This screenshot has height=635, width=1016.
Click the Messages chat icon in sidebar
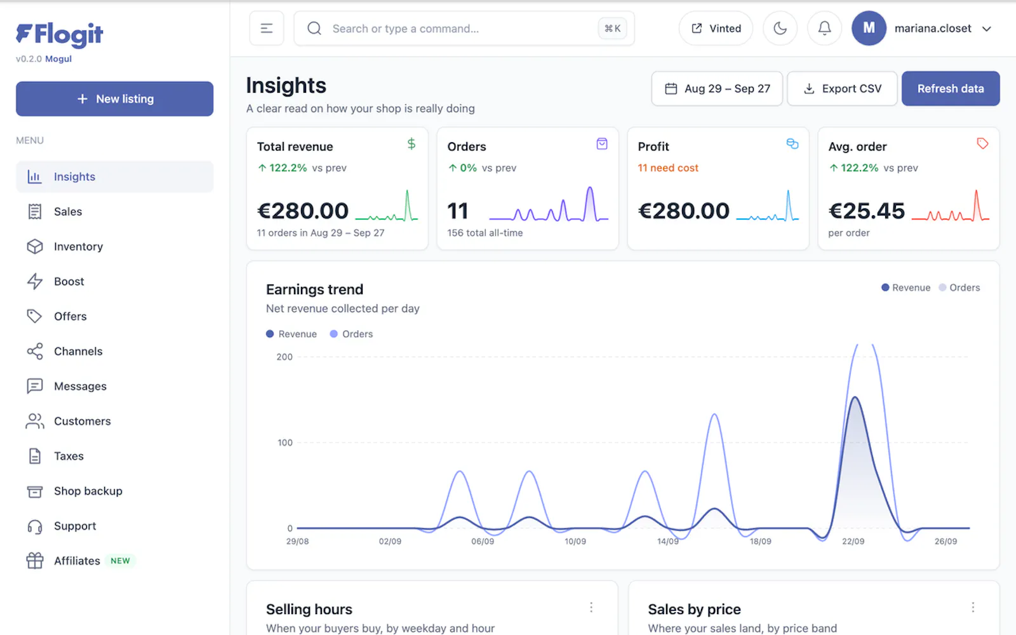point(34,386)
